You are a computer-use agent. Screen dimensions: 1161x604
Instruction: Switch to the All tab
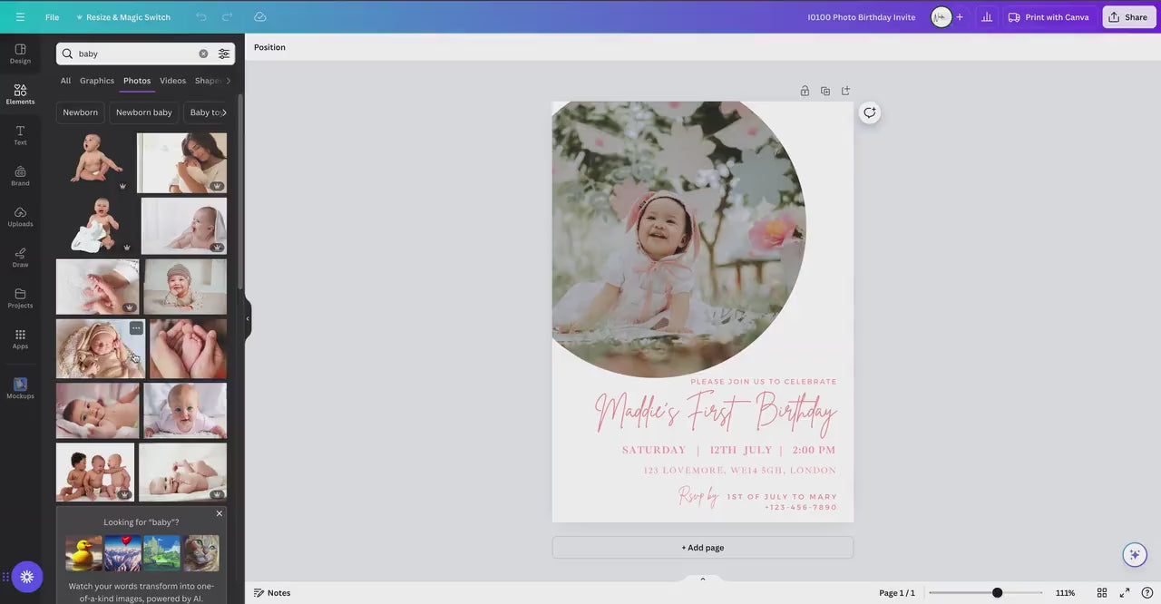click(65, 81)
